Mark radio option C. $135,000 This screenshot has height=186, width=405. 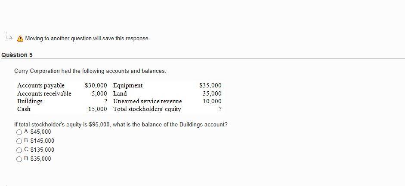[19, 150]
